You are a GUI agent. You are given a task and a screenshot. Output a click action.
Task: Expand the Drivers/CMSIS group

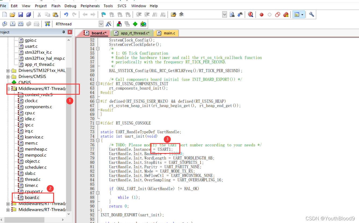(8, 77)
